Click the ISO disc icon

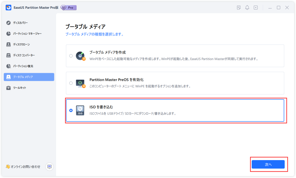pyautogui.click(x=80, y=110)
